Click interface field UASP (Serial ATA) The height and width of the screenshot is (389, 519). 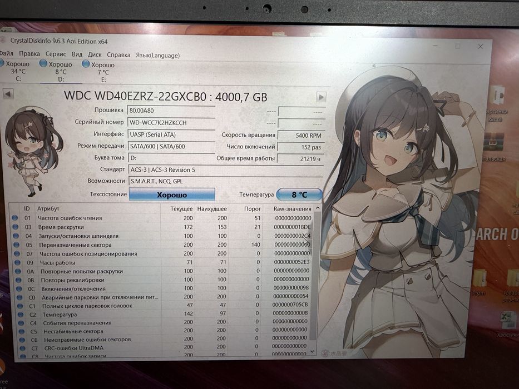[x=171, y=134]
